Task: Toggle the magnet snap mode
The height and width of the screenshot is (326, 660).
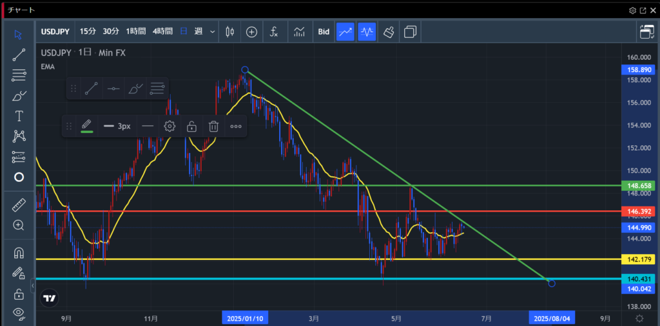Action: click(x=19, y=253)
